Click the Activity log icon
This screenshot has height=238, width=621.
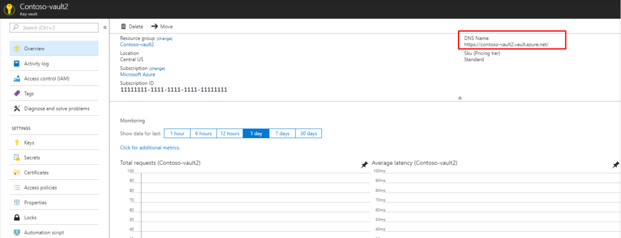click(x=16, y=63)
